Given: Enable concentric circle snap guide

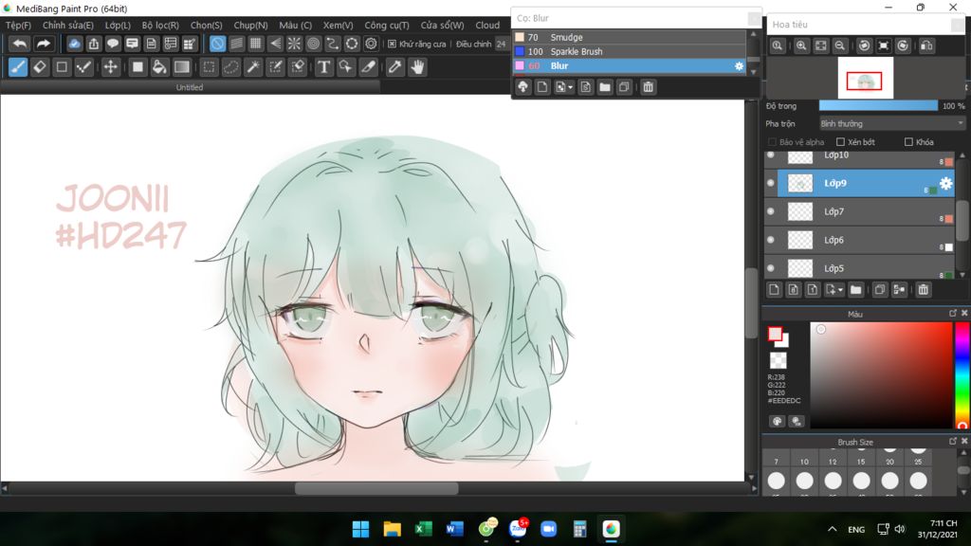Looking at the screenshot, I should (x=313, y=44).
